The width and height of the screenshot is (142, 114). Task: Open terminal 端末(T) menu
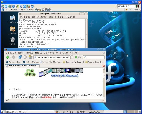tap(52, 17)
